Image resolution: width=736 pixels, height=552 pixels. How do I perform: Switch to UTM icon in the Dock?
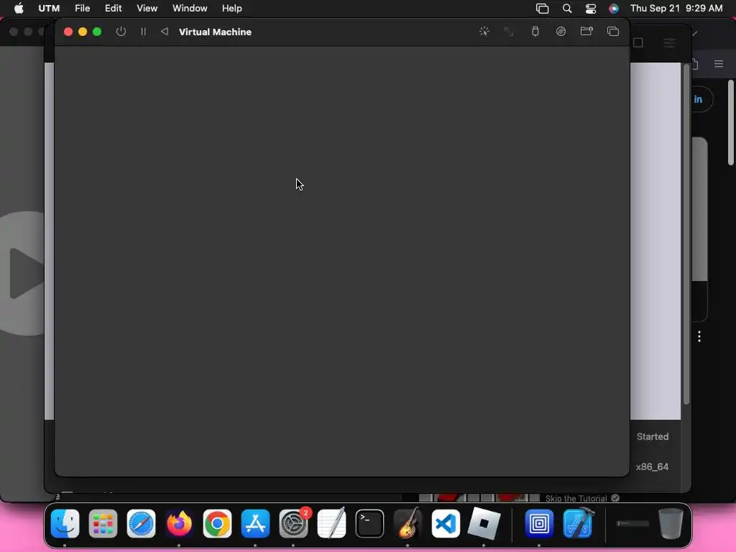pos(539,523)
